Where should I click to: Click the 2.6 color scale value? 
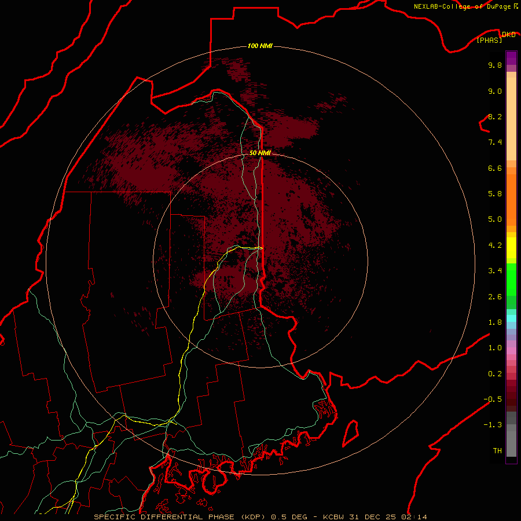pos(495,297)
